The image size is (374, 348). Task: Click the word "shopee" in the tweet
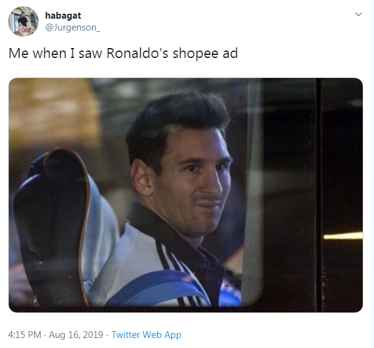coord(196,54)
